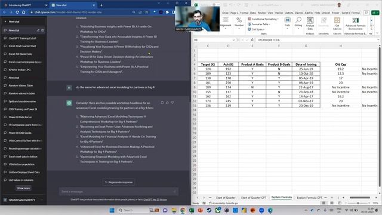
Task: Open the Excel Find Quarter Start conversation
Action: coord(23,46)
